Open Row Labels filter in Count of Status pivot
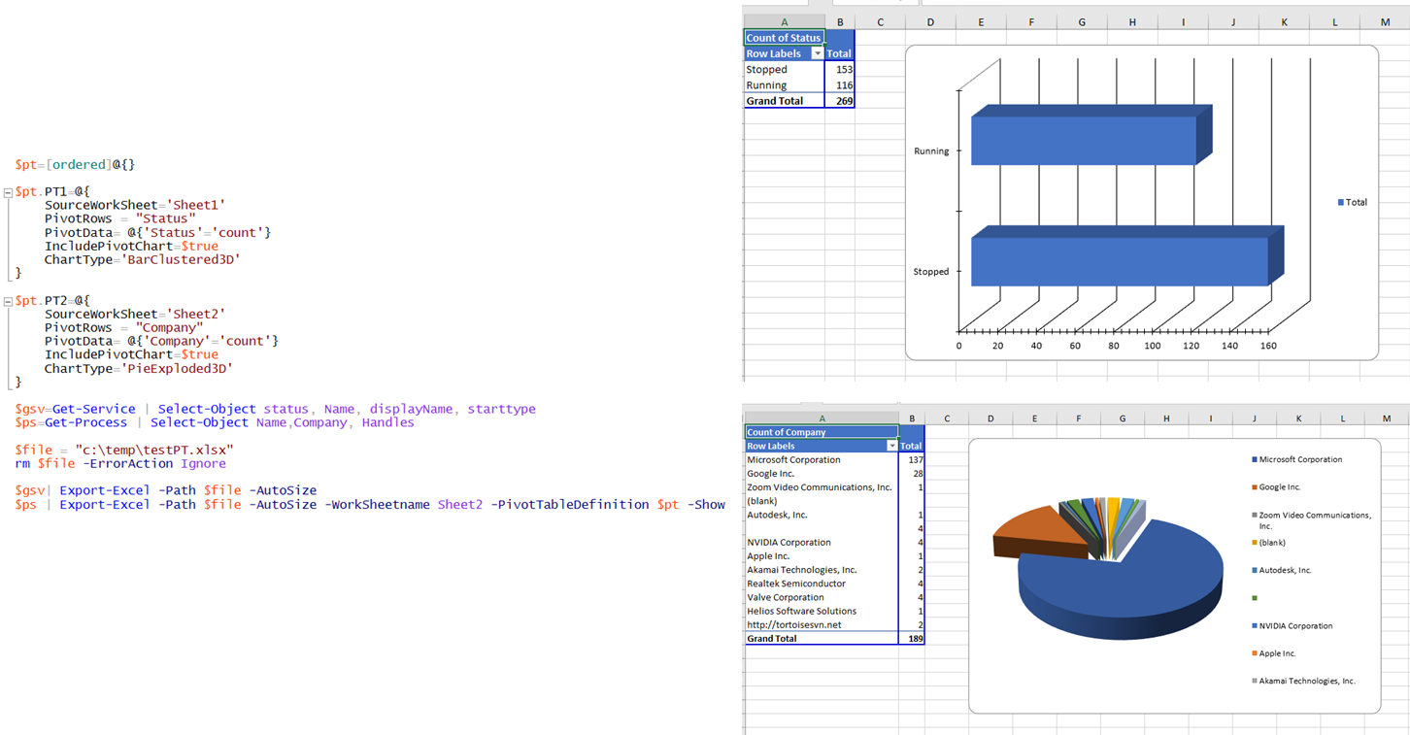Viewport: 1410px width, 735px height. [x=817, y=54]
